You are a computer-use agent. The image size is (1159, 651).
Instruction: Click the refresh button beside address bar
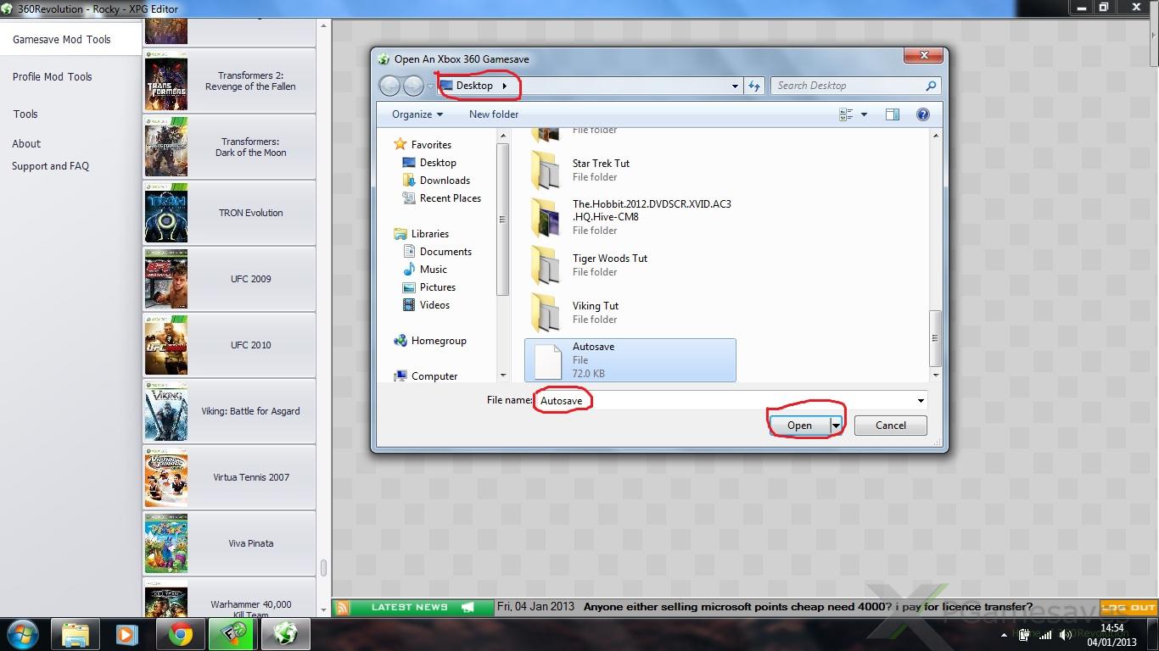pyautogui.click(x=753, y=86)
